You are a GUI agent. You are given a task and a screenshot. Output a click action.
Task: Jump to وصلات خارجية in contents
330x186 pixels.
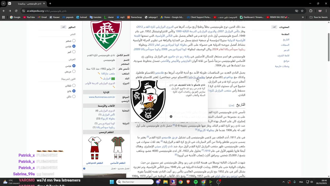(282, 66)
